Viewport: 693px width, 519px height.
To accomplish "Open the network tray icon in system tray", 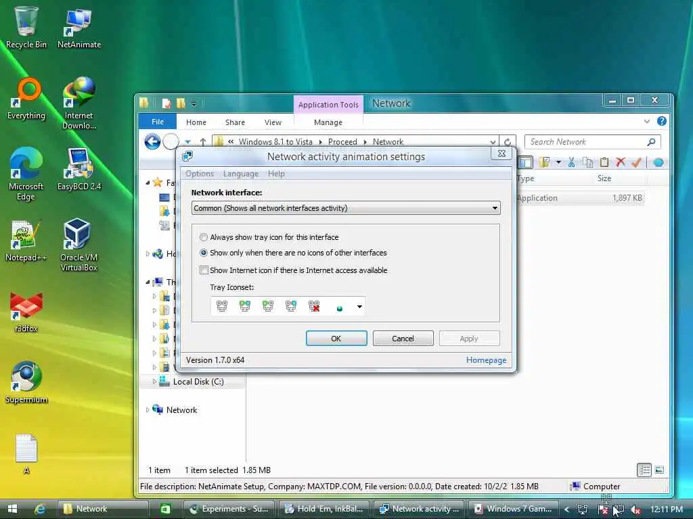I will (x=583, y=510).
